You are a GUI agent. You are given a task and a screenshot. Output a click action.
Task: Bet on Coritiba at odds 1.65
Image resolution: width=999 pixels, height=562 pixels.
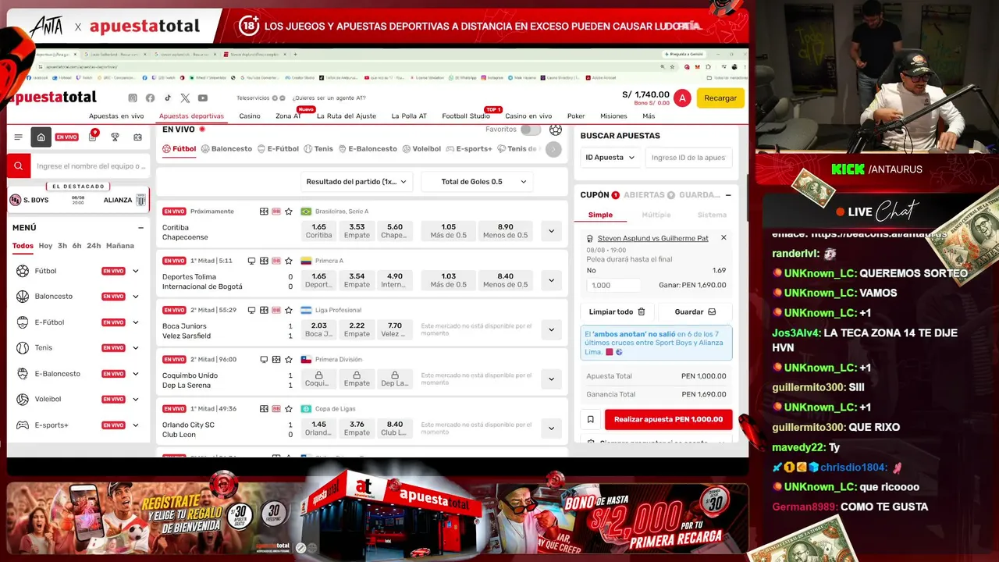pyautogui.click(x=318, y=230)
